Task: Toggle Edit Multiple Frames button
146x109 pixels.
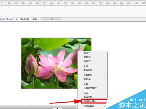Action: [7, 19]
